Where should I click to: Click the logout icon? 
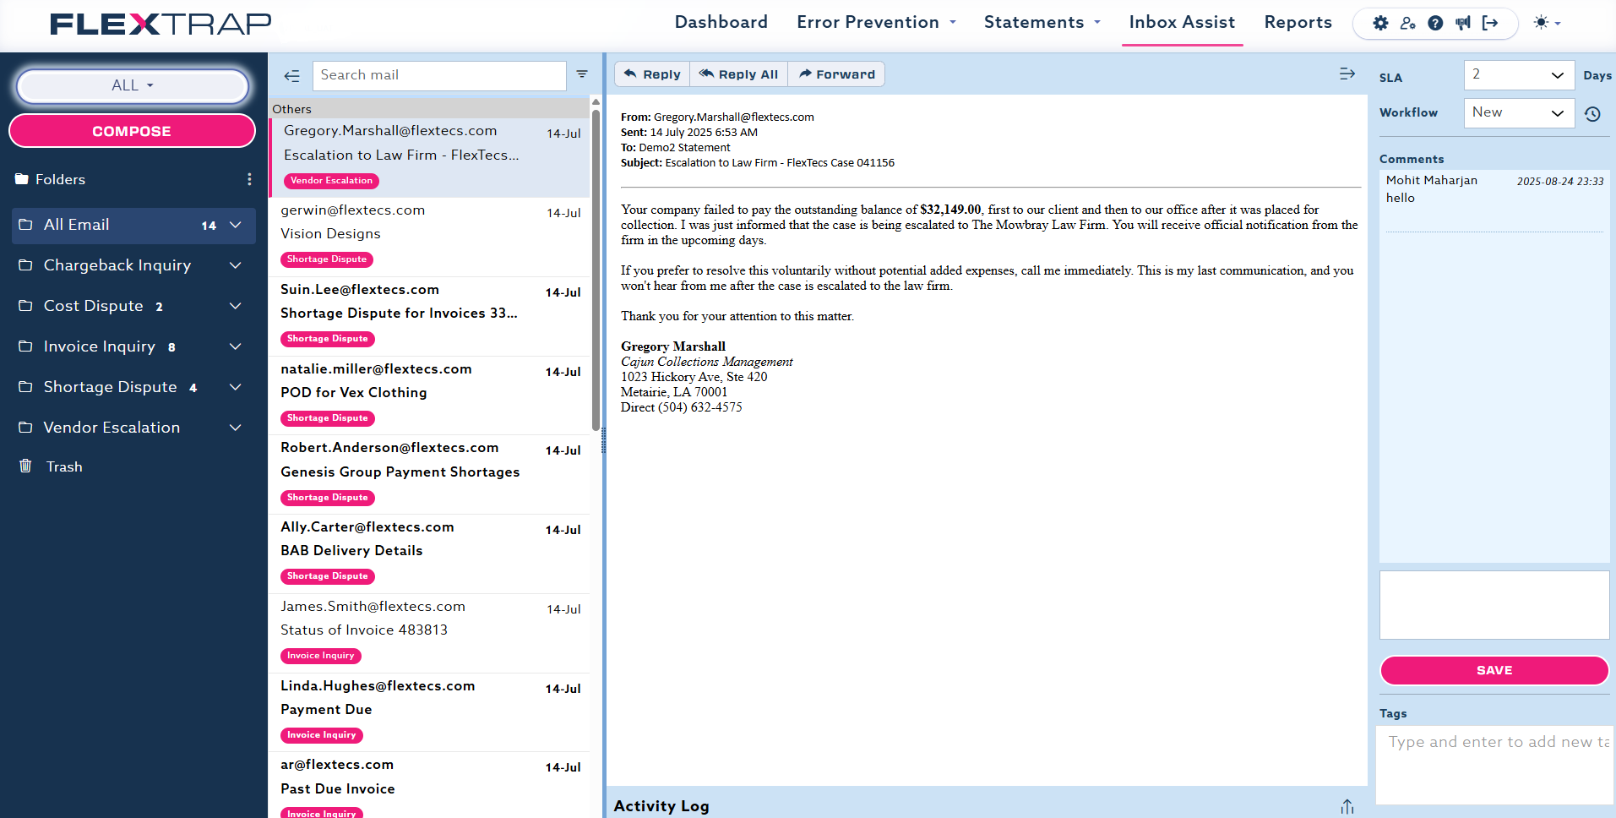point(1490,23)
